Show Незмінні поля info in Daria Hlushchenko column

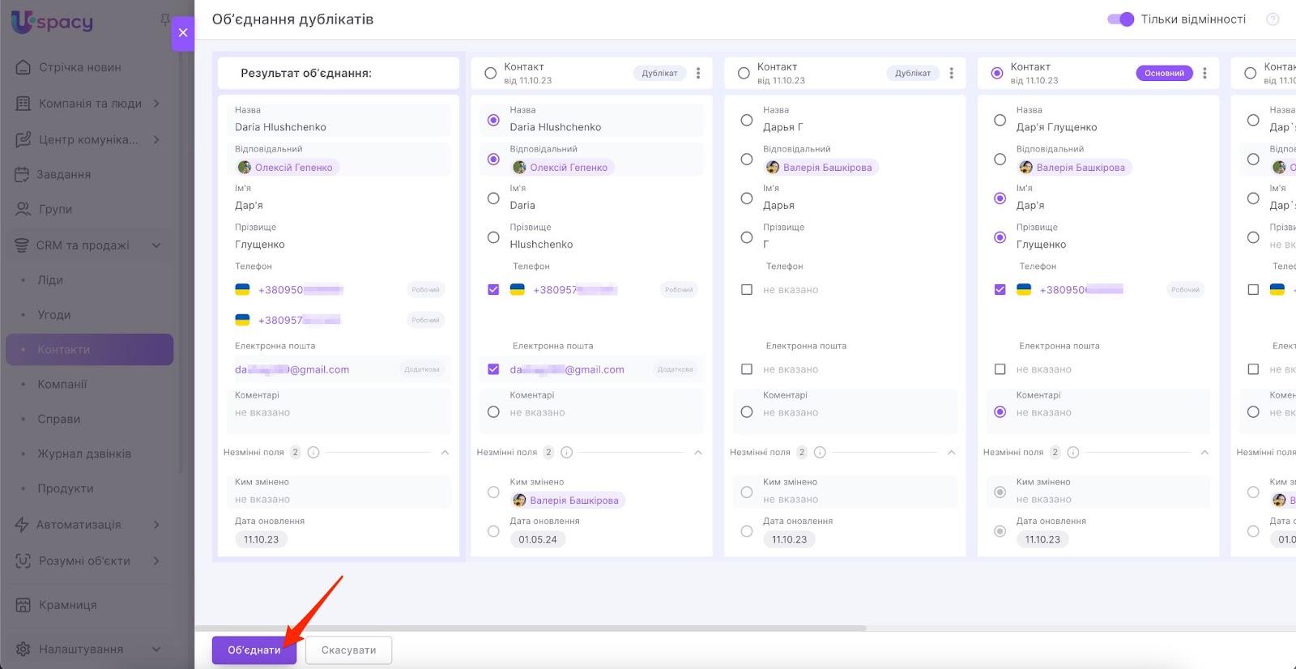pyautogui.click(x=567, y=453)
